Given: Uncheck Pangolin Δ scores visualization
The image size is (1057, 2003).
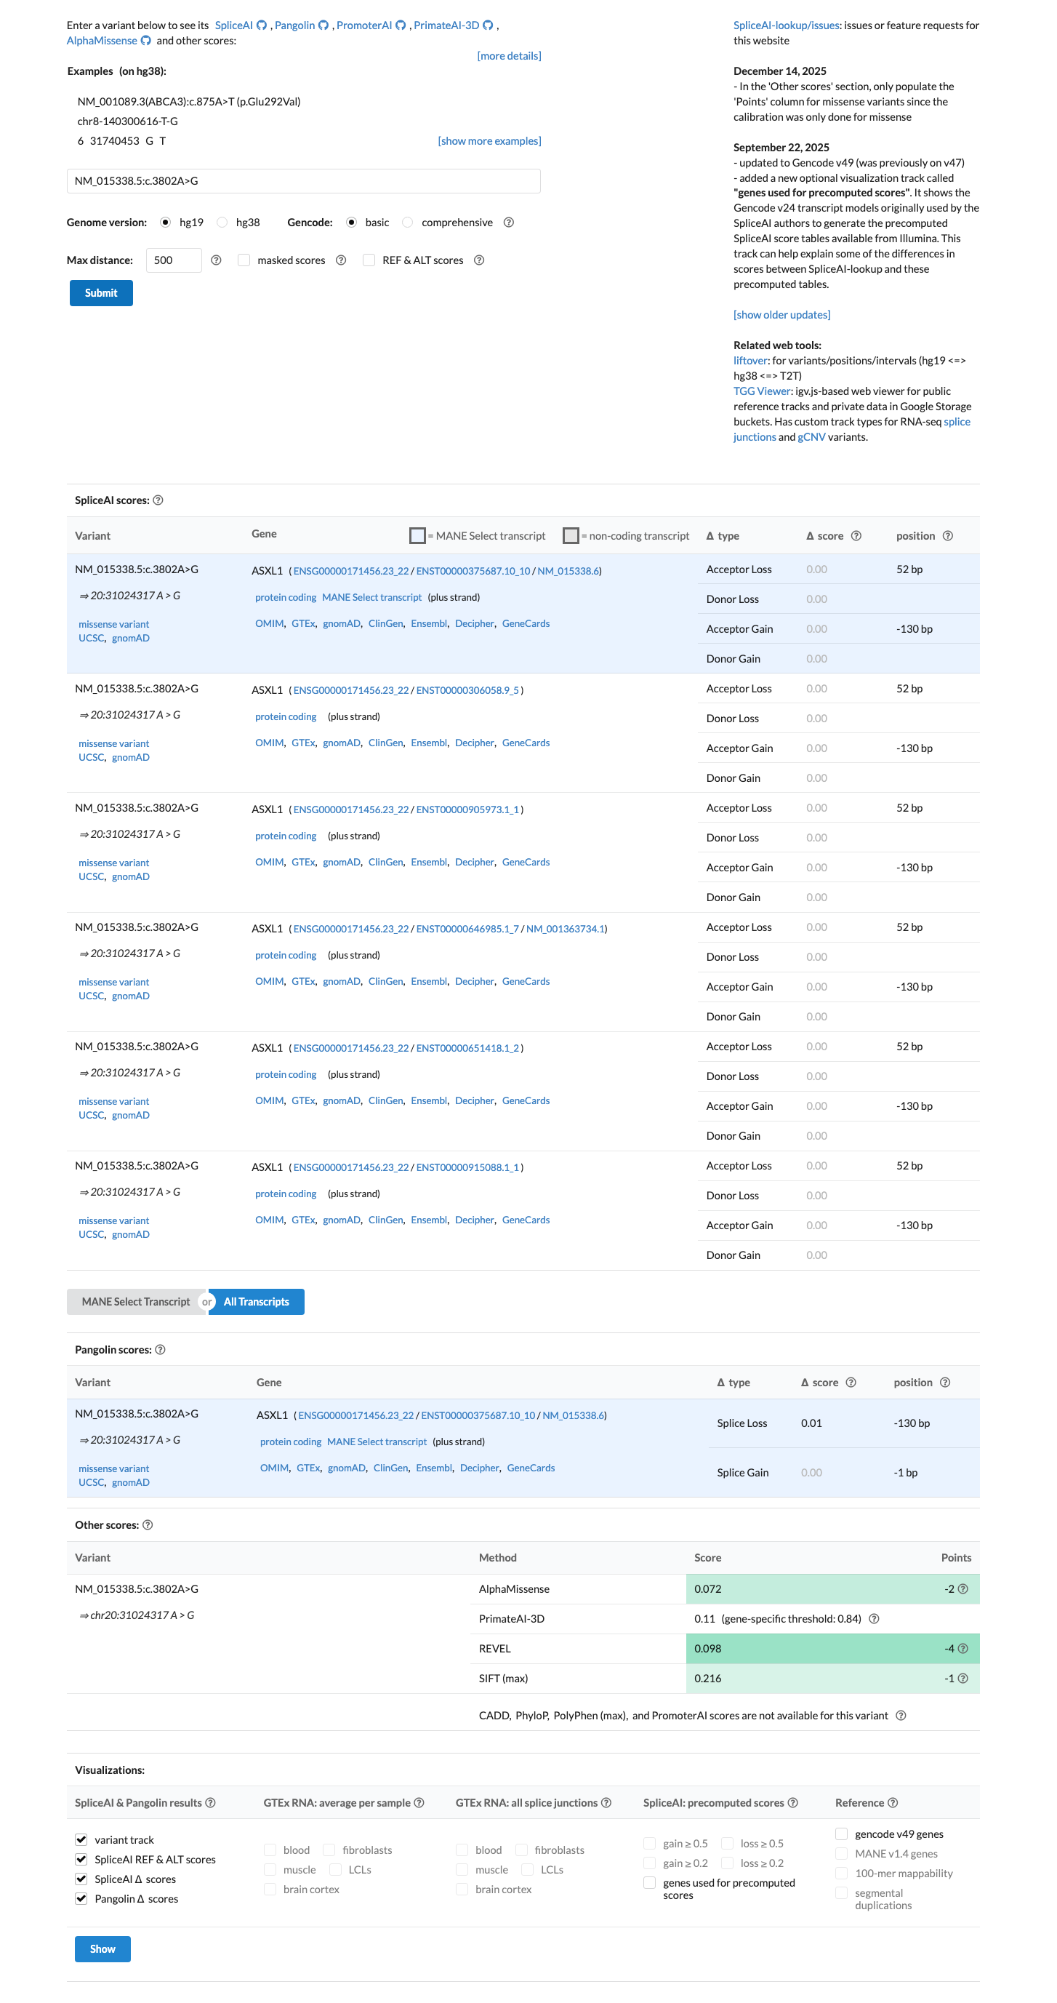Looking at the screenshot, I should (81, 1899).
